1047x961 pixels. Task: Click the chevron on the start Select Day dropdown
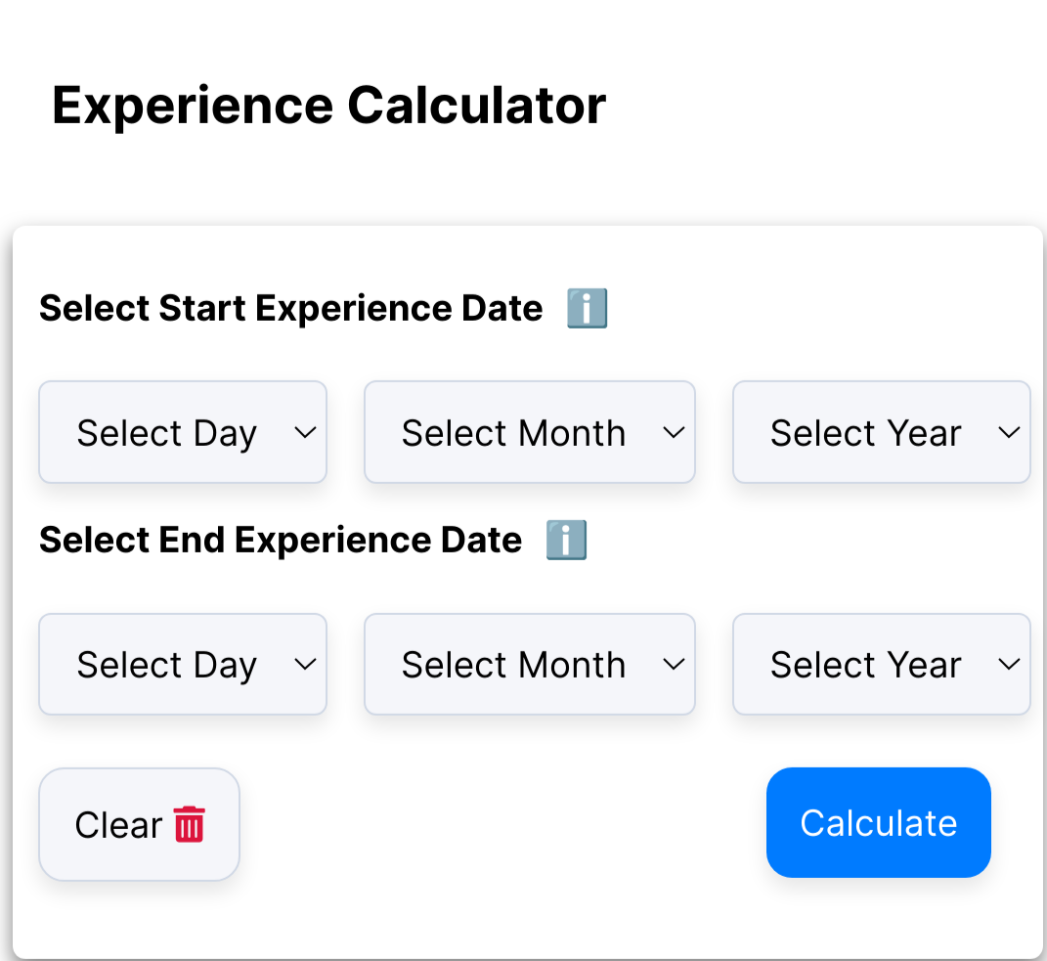(304, 432)
